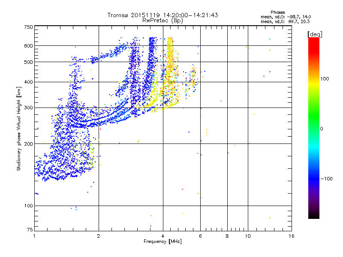Click the x-axis tick label '1'
343x257 pixels.
point(34,236)
